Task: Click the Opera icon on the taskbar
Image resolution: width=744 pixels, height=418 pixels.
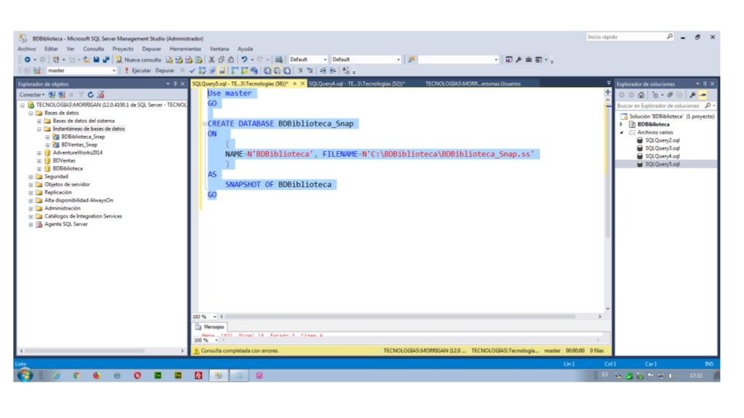Action: click(x=137, y=375)
